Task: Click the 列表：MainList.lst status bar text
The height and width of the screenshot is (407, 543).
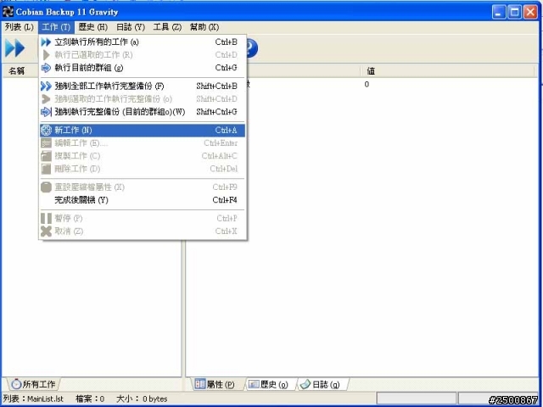Action: (33, 399)
